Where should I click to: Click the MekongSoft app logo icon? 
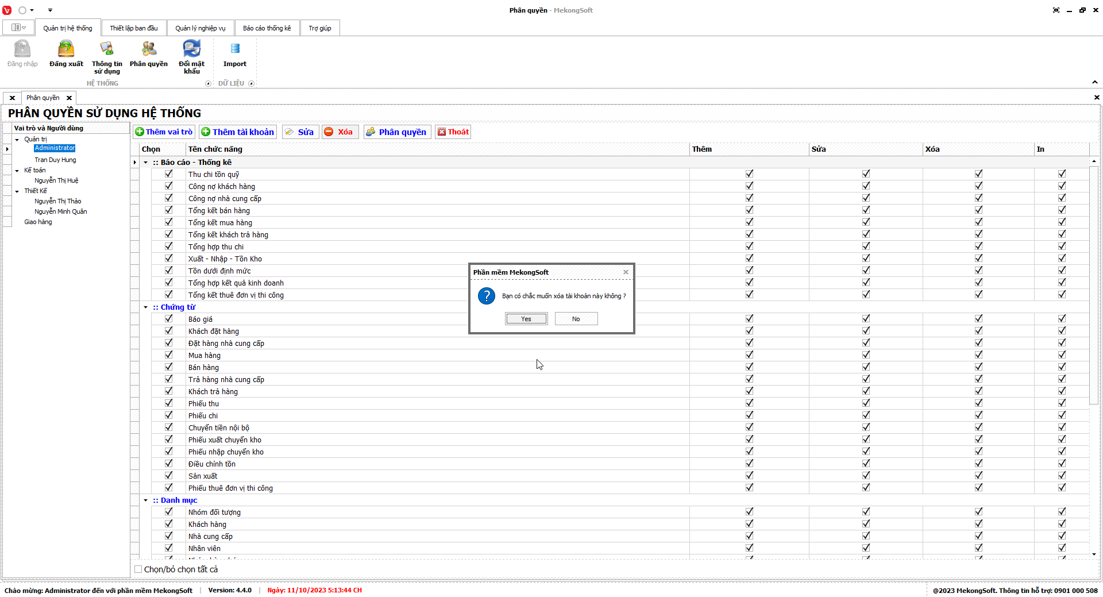[x=7, y=10]
